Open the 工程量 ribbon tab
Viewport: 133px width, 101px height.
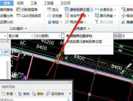49,3
